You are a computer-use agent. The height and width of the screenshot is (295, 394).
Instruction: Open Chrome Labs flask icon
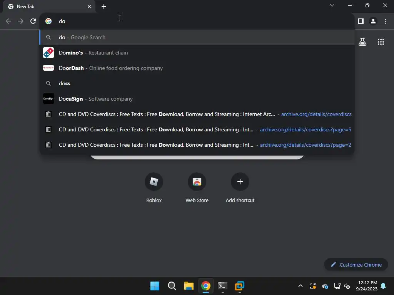362,41
